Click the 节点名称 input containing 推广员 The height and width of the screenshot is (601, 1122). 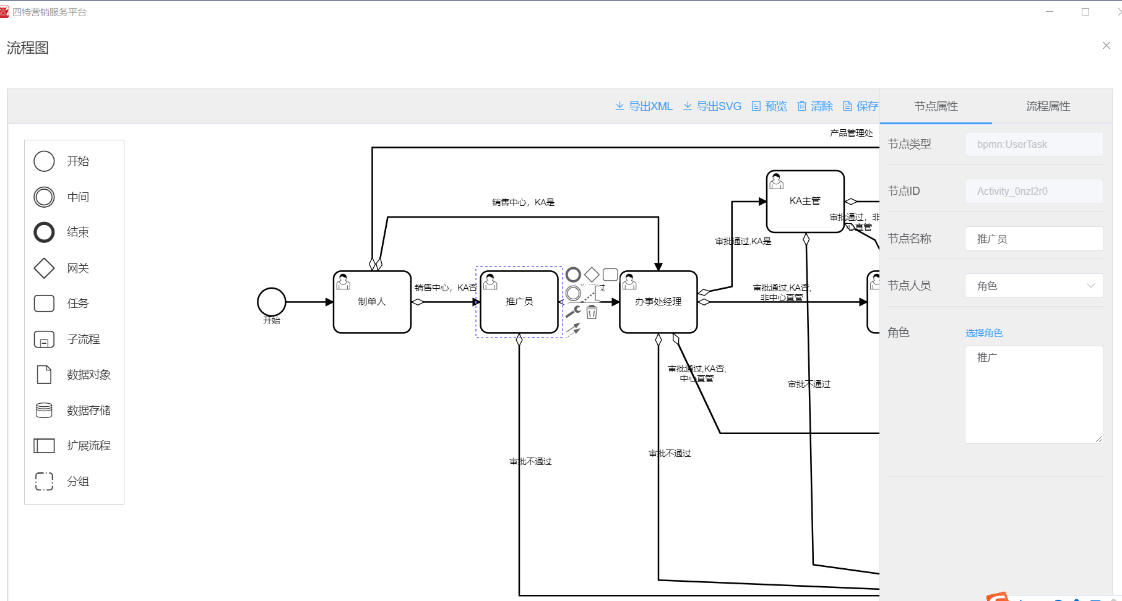click(x=1034, y=239)
